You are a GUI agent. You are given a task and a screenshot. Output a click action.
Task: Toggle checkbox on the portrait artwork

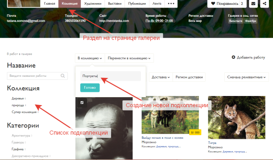point(82,103)
